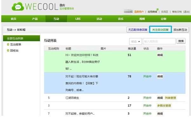Click 编辑 for the 江湖百晓生 row
This screenshot has height=117, width=191.
coord(160,98)
